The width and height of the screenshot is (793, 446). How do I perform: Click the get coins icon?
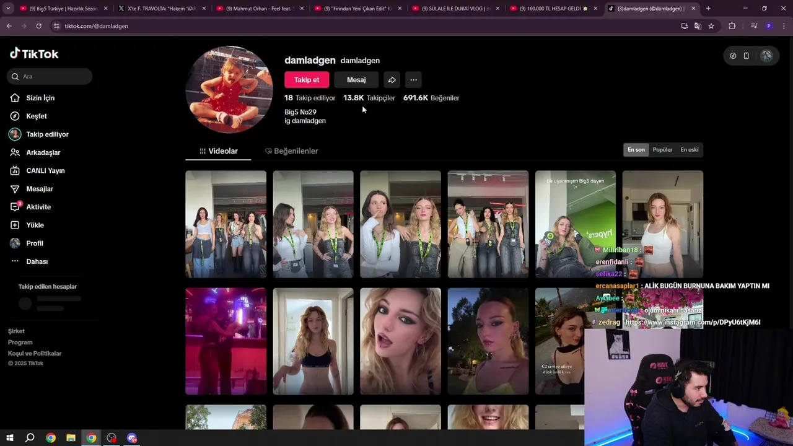click(733, 56)
